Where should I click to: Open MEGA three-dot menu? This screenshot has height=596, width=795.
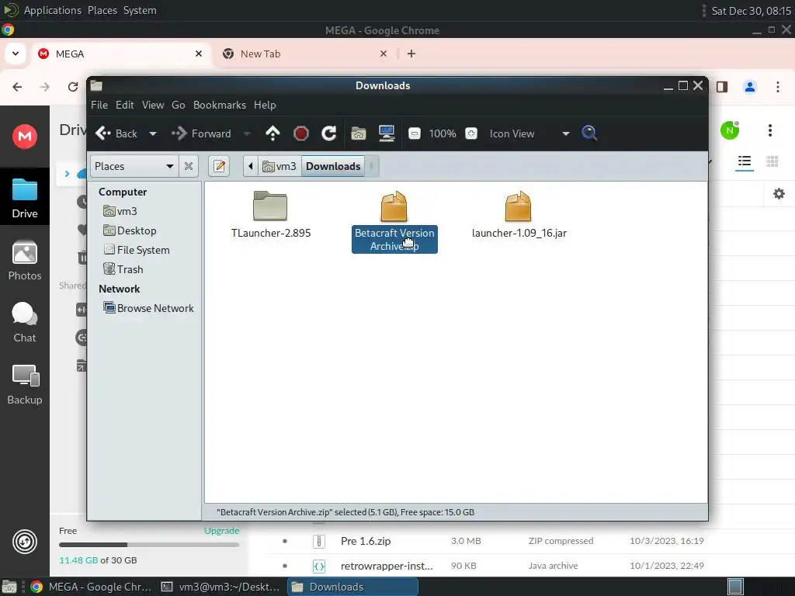(769, 130)
